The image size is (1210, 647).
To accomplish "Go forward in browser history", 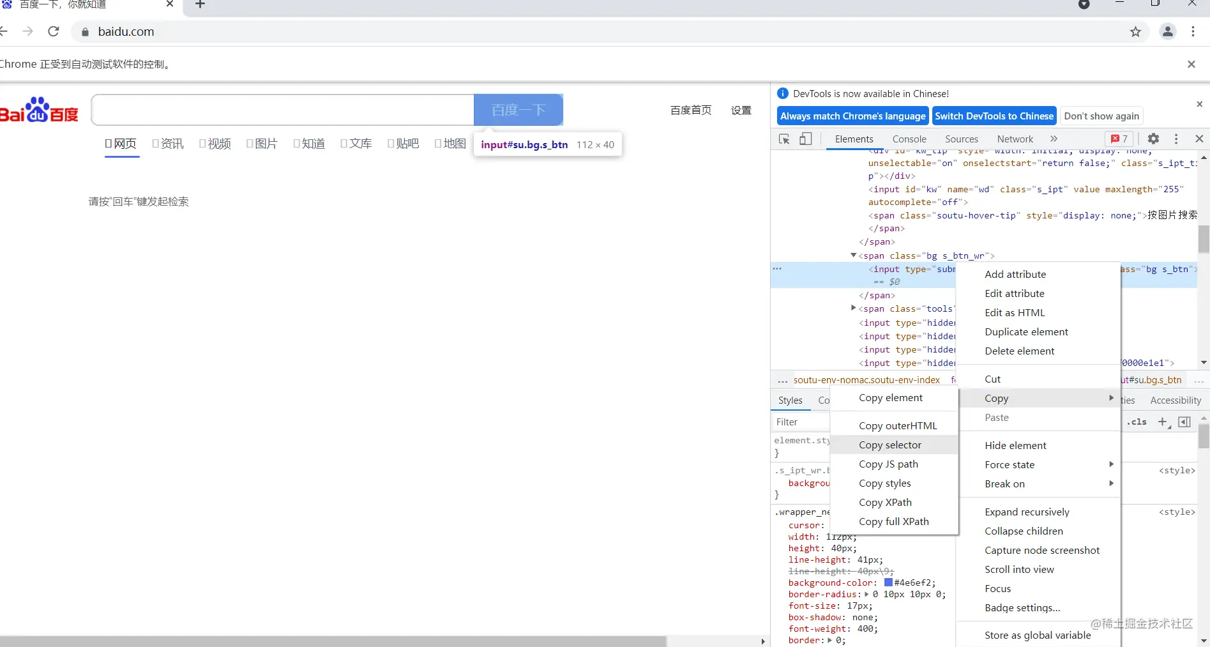I will (27, 31).
